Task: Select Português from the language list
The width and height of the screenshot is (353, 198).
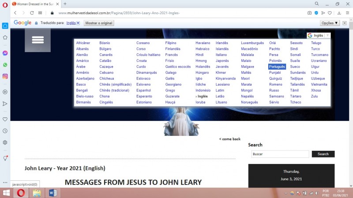Action: 277,67
